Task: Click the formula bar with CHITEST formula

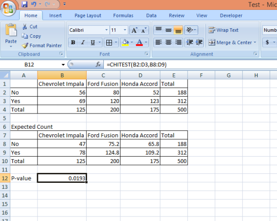Action: 190,64
